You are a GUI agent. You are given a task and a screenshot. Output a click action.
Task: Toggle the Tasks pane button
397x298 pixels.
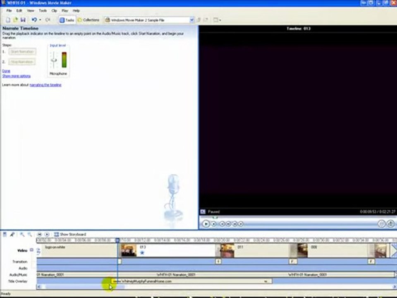tap(67, 20)
